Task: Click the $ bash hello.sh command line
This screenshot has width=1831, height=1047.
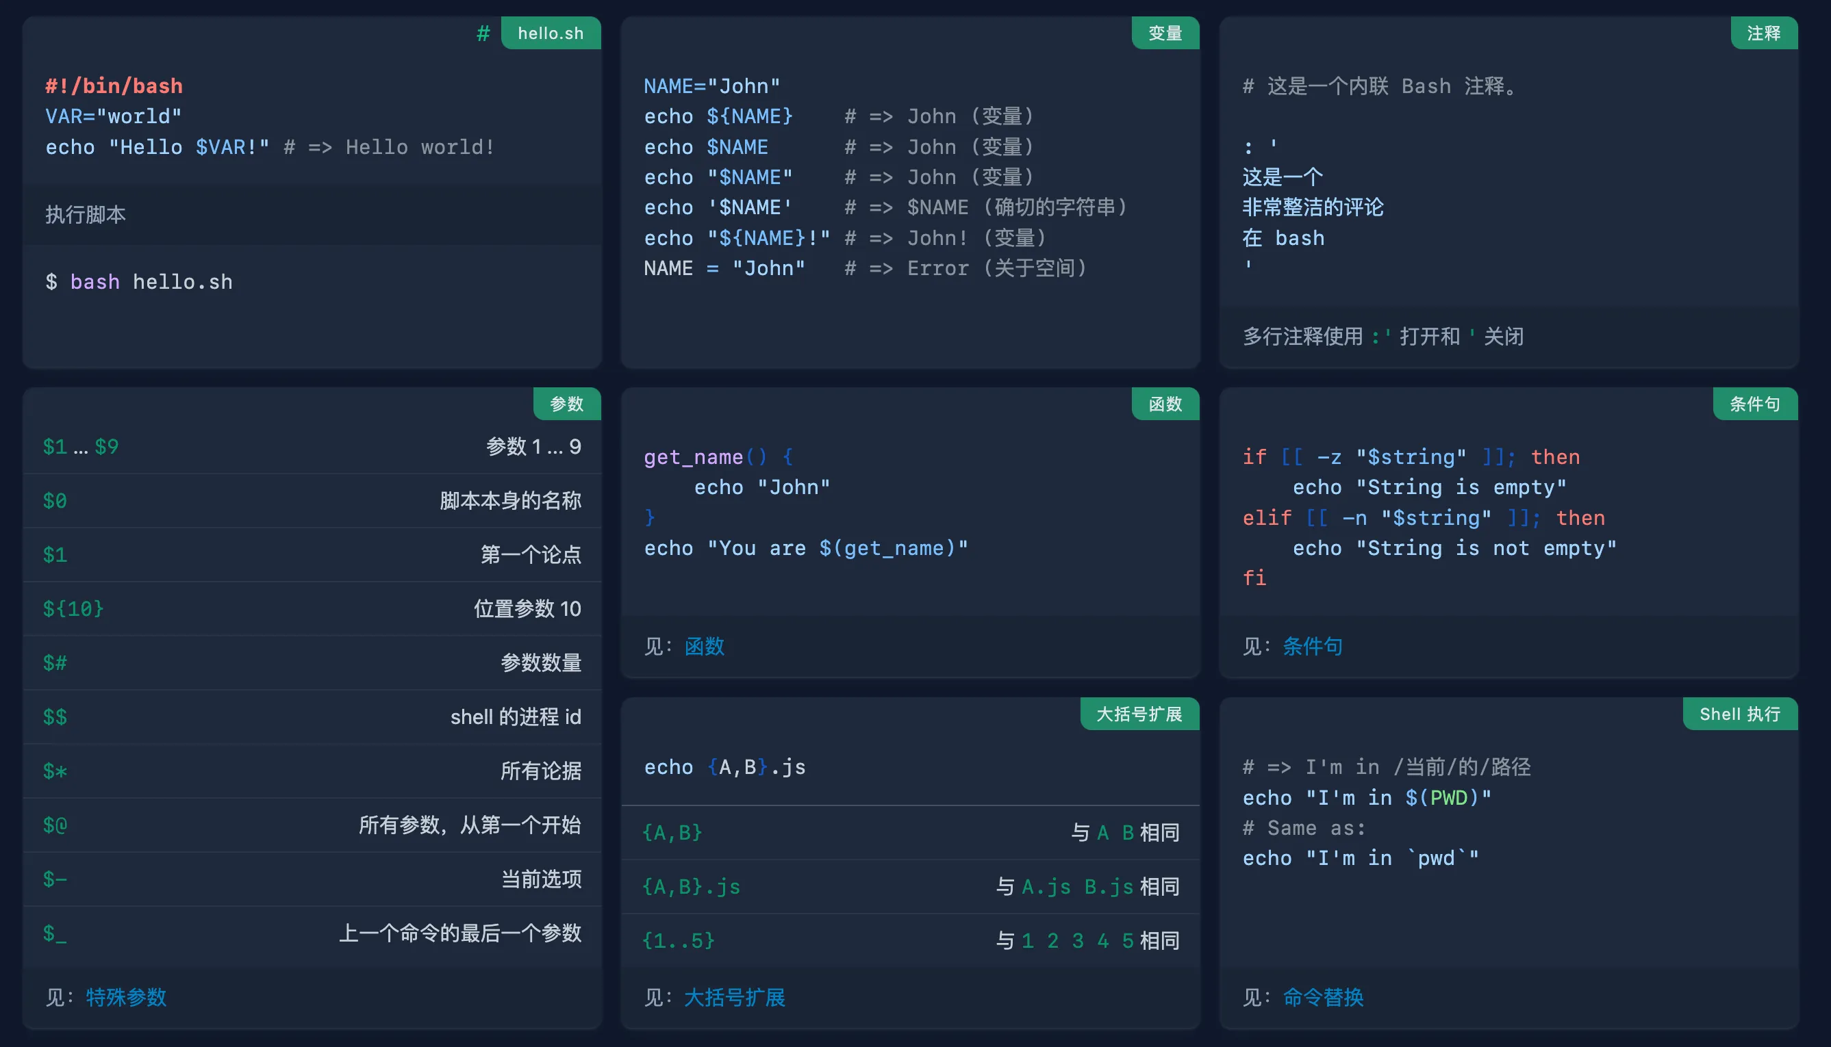Action: 139,282
